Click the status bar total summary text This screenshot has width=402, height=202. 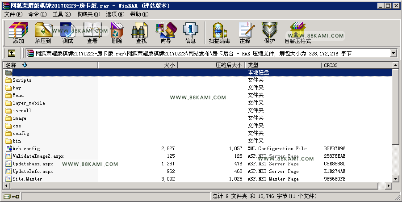point(264,196)
